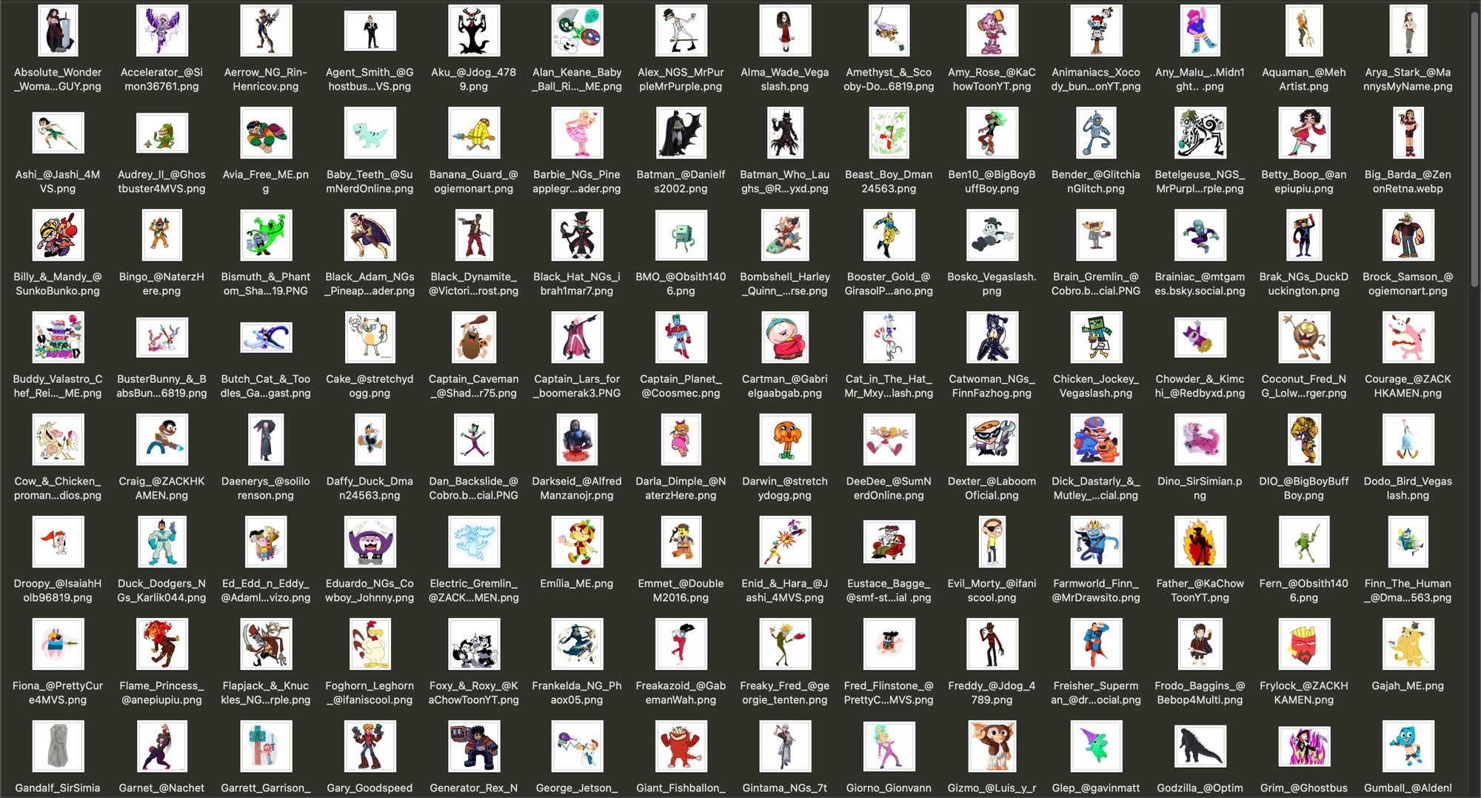Click the vertical scrollbar thumb
The image size is (1481, 798).
click(x=1474, y=148)
